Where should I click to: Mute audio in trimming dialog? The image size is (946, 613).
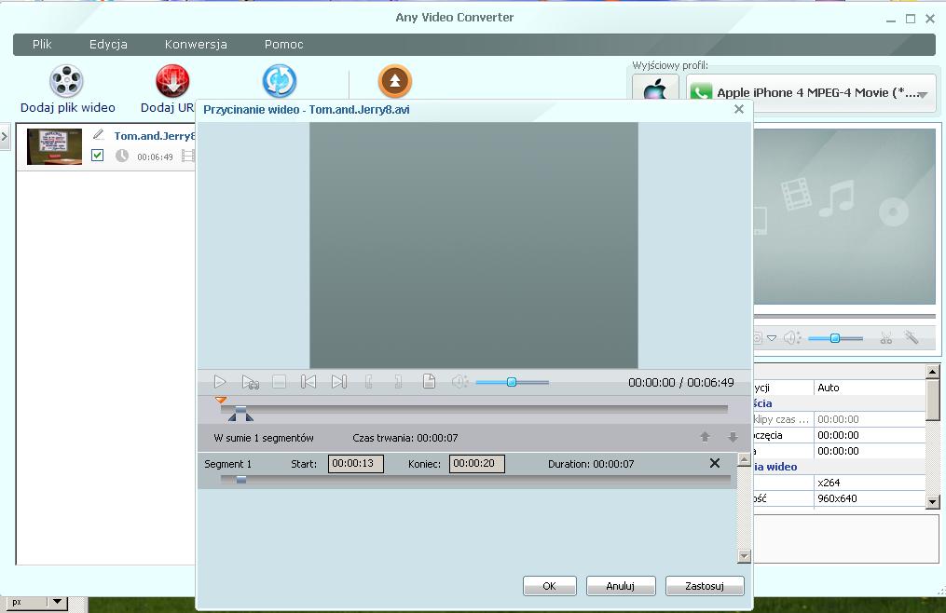(x=459, y=382)
